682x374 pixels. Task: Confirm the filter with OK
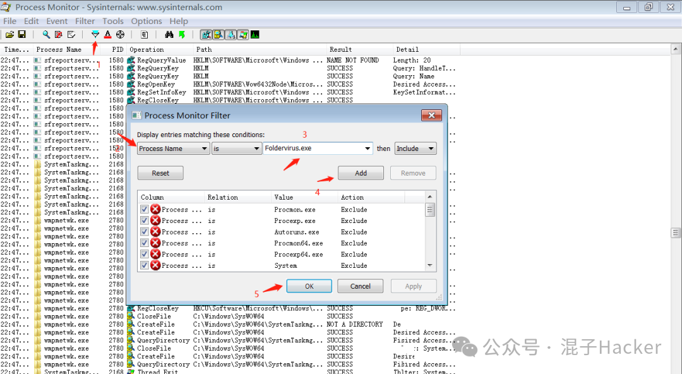(309, 286)
